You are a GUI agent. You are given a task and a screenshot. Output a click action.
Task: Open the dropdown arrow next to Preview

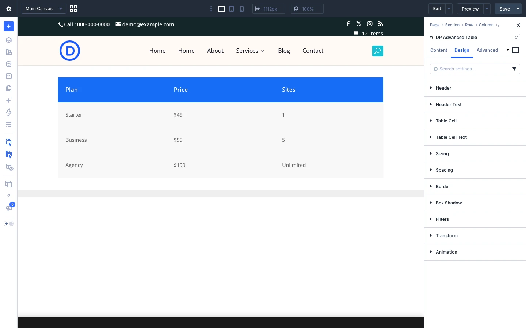(487, 9)
